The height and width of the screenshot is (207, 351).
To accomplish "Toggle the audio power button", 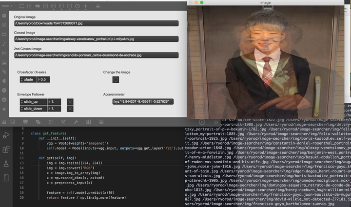I will [216, 122].
